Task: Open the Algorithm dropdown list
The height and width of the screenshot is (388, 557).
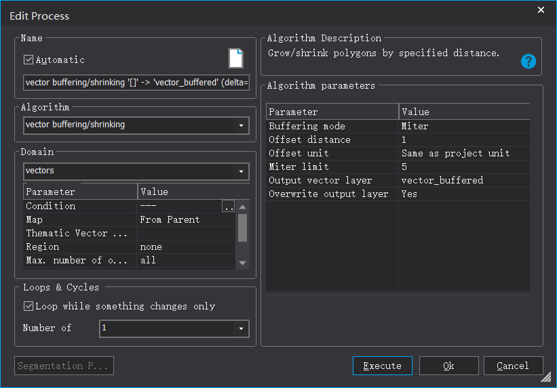Action: 242,125
